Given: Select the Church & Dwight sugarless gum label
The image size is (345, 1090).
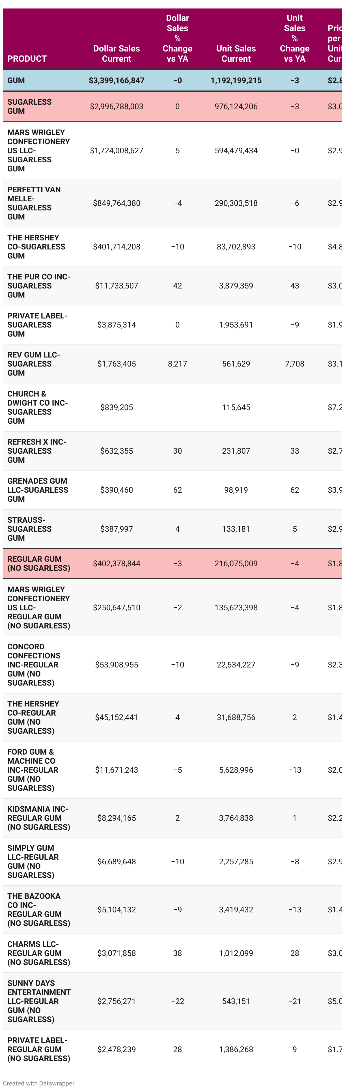Looking at the screenshot, I should (x=37, y=407).
